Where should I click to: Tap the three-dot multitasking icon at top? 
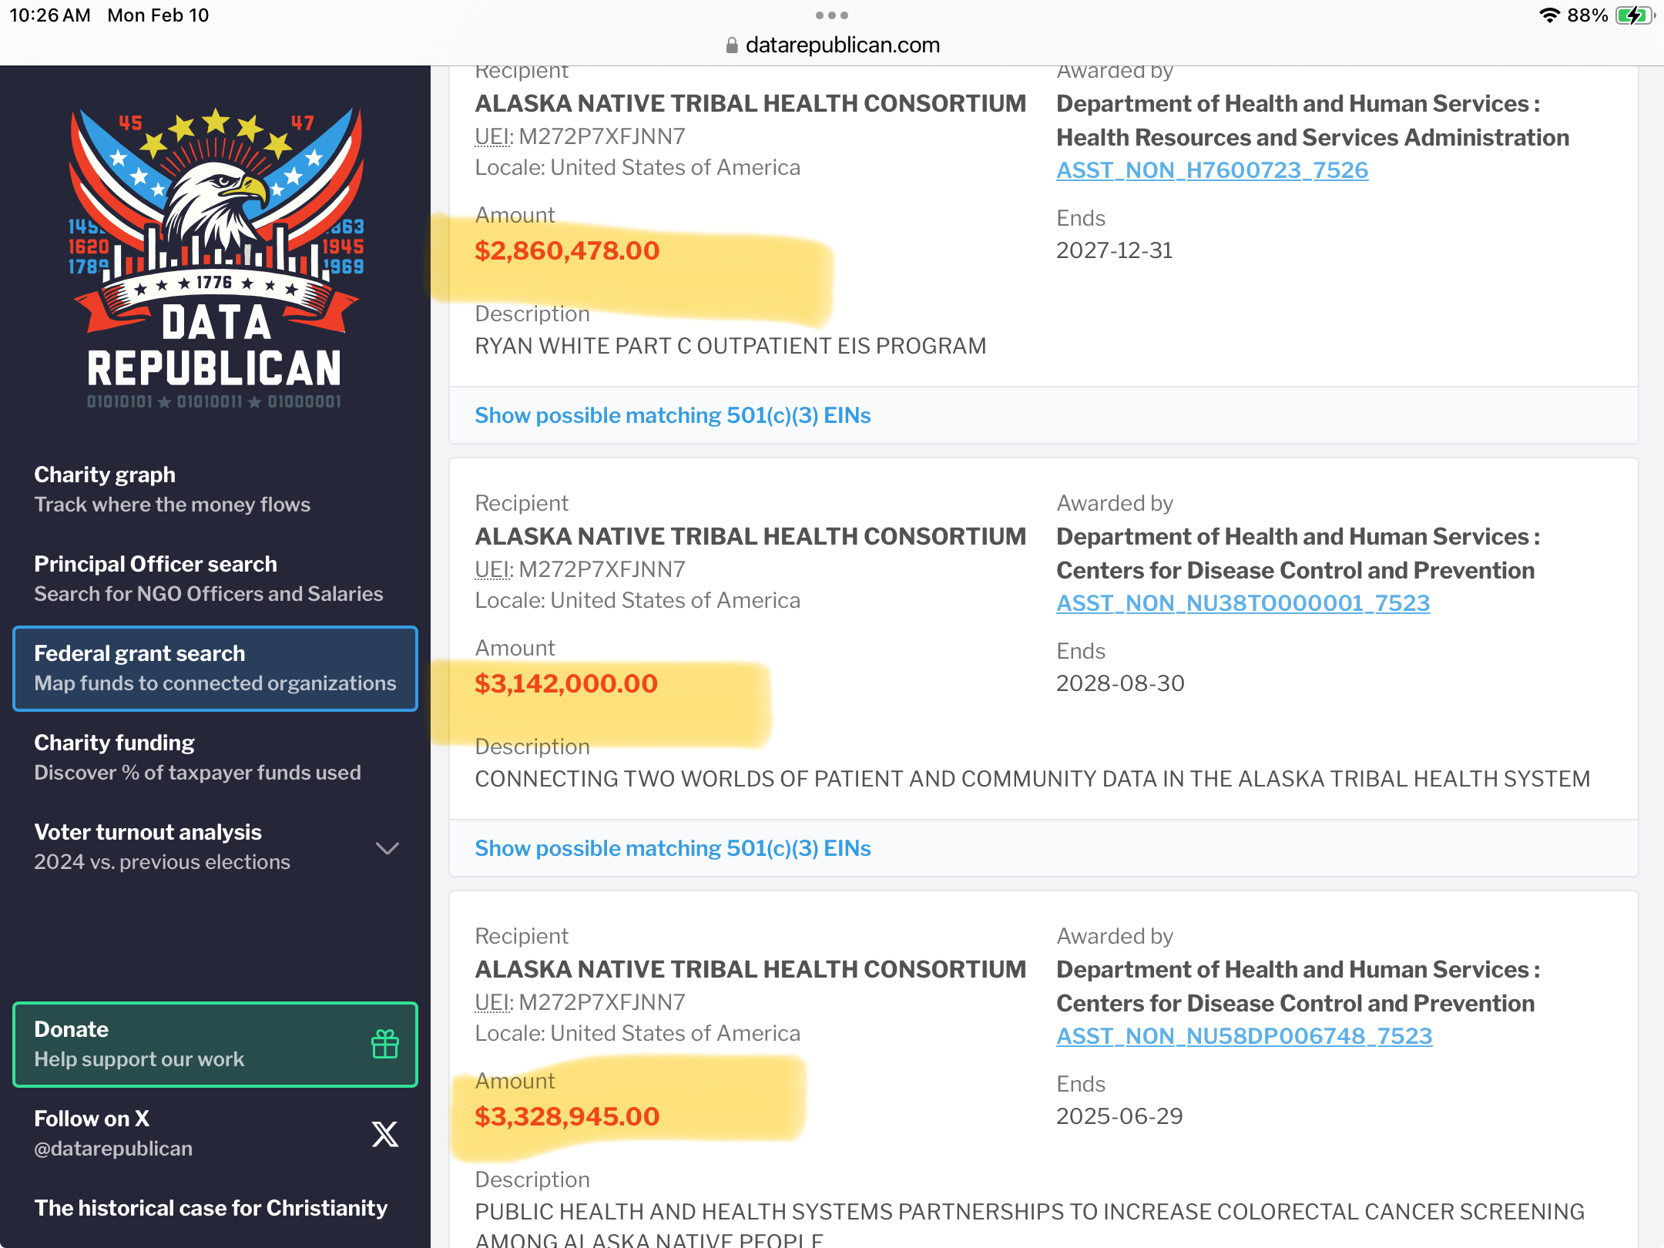[x=832, y=15]
